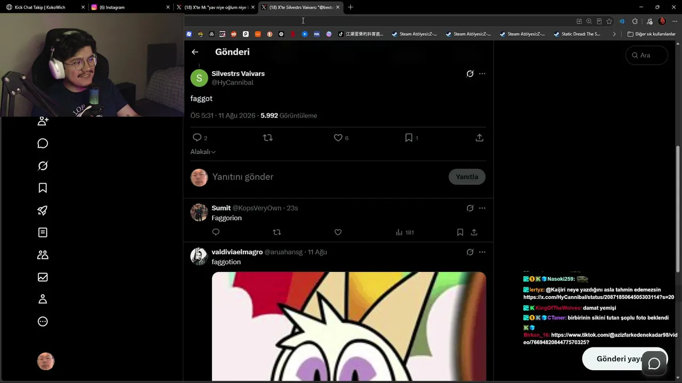Bookmark Sumit's reply
Screen dimensions: 682x383
(460, 232)
